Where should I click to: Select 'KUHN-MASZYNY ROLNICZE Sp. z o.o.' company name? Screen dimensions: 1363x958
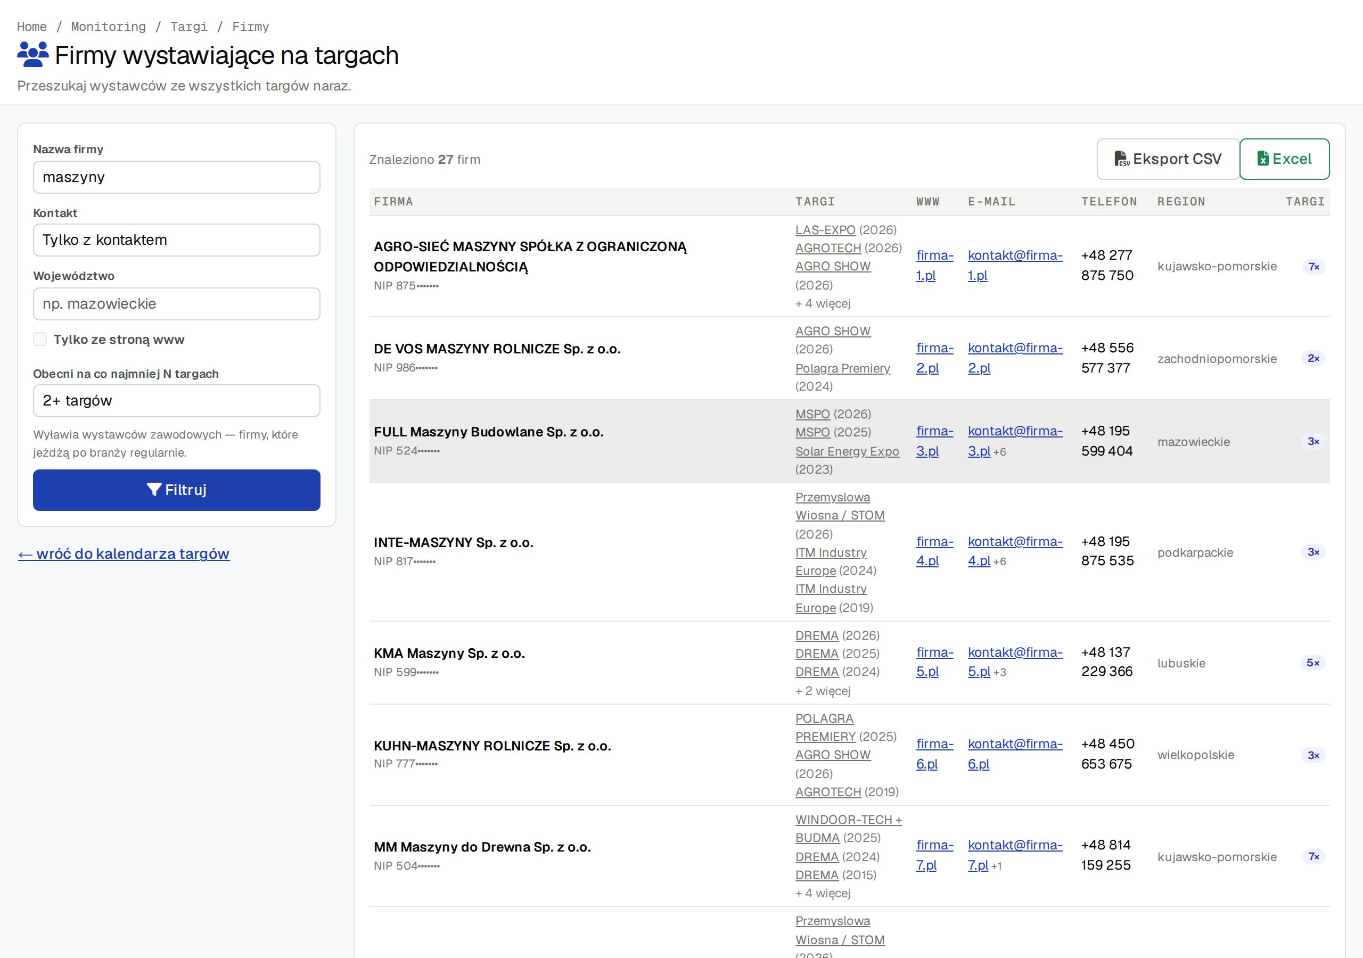point(492,746)
